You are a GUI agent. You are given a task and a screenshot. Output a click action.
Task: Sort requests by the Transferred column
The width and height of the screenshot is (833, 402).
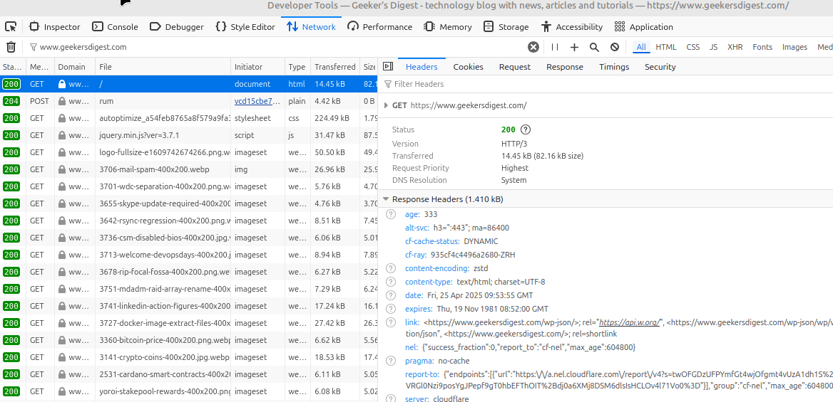[x=334, y=67]
